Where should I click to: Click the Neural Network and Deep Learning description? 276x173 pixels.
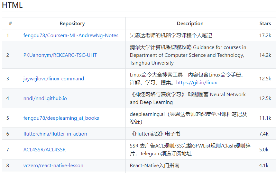[x=188, y=98]
